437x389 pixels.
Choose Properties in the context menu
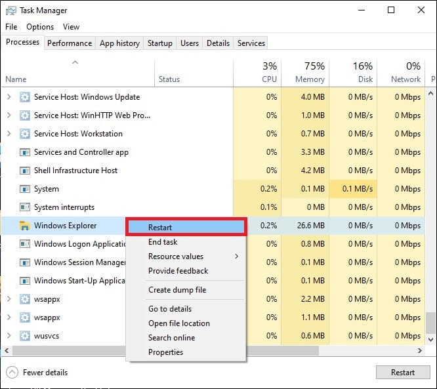tap(186, 352)
